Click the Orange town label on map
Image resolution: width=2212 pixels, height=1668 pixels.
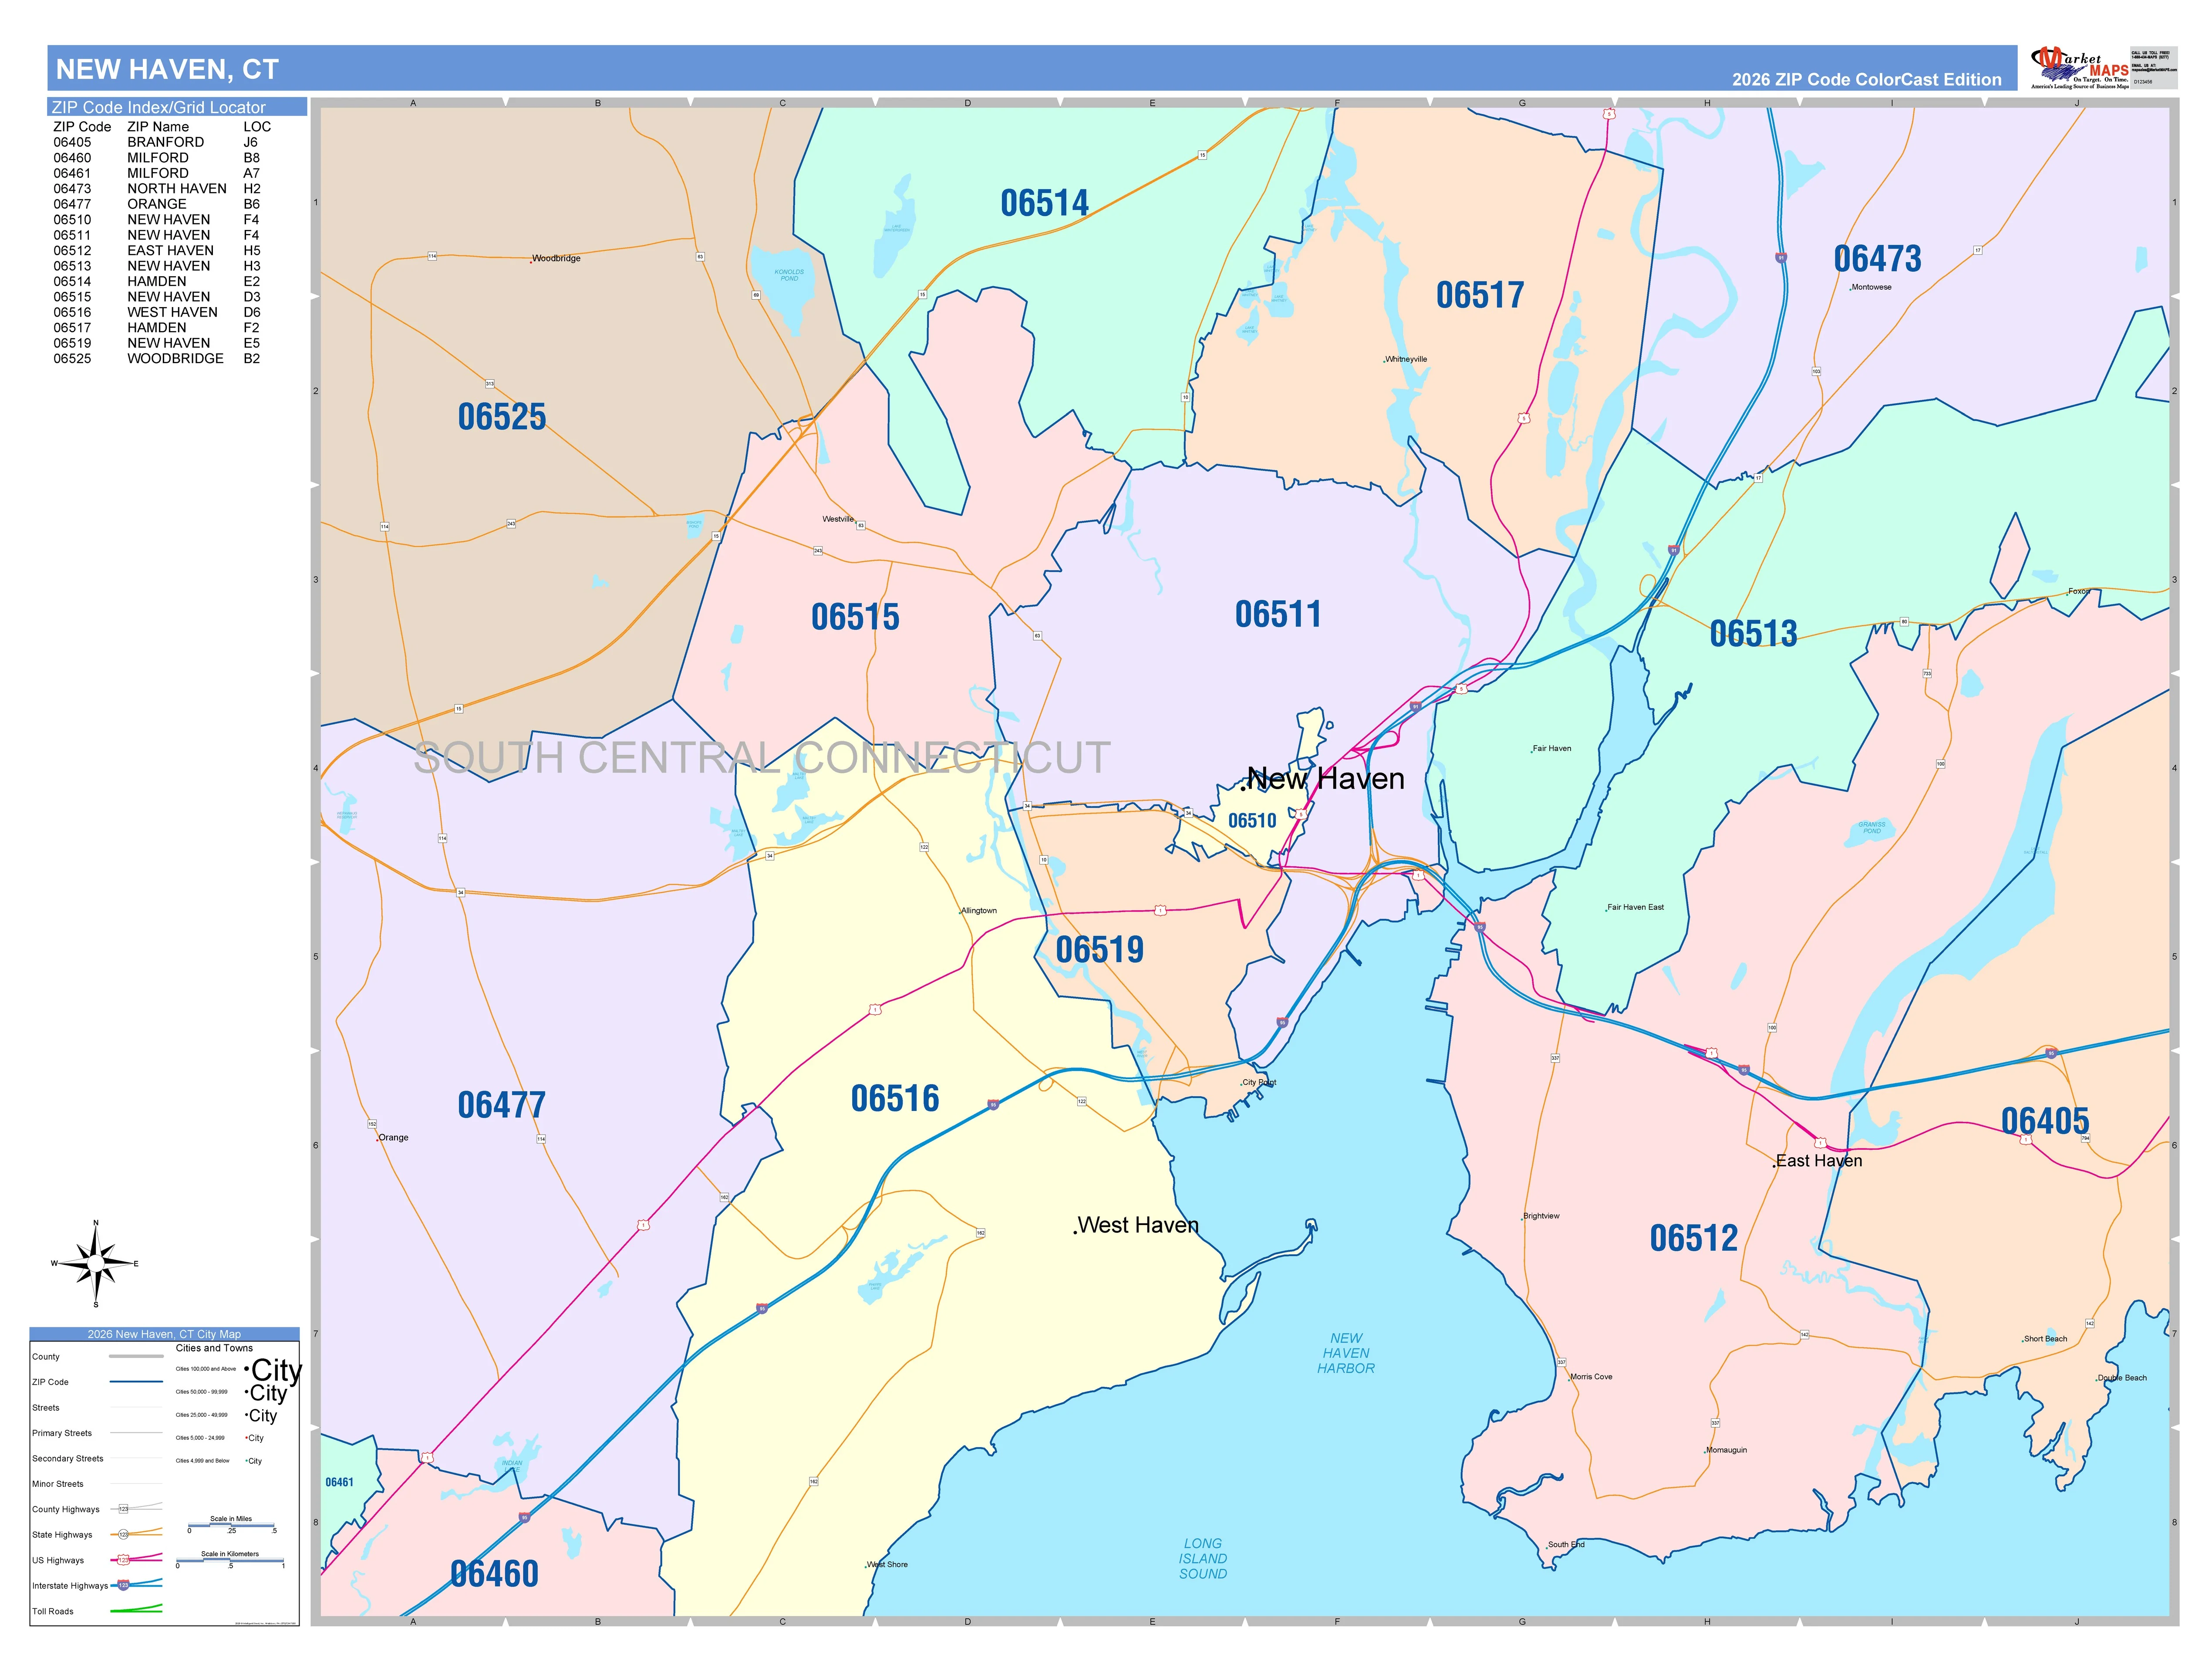click(x=393, y=1137)
